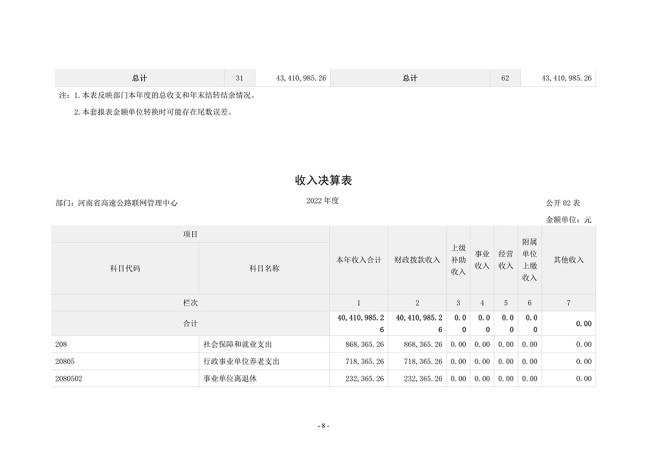Select the 本年收入合计 column header
This screenshot has width=647, height=457.
358,260
